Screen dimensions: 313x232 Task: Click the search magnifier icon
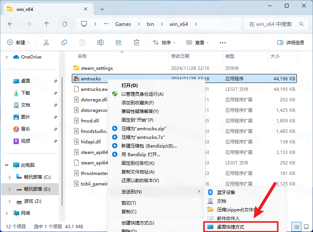pos(301,24)
